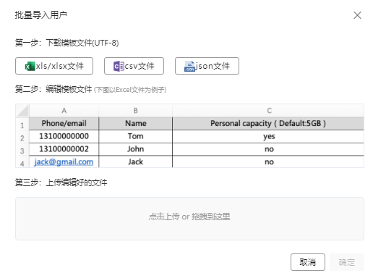This screenshot has width=373, height=273.
Task: Click the Name header cell
Action: [x=136, y=123]
